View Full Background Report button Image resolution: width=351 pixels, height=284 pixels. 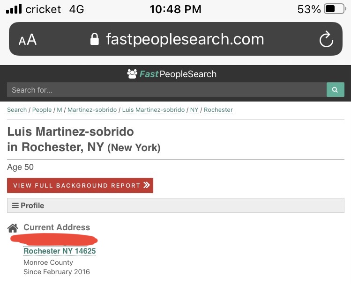pyautogui.click(x=80, y=185)
